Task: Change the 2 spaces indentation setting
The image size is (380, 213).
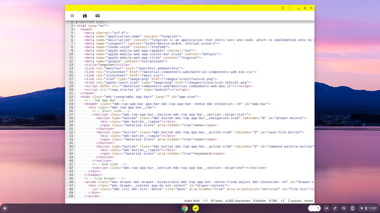Action: pos(294,201)
